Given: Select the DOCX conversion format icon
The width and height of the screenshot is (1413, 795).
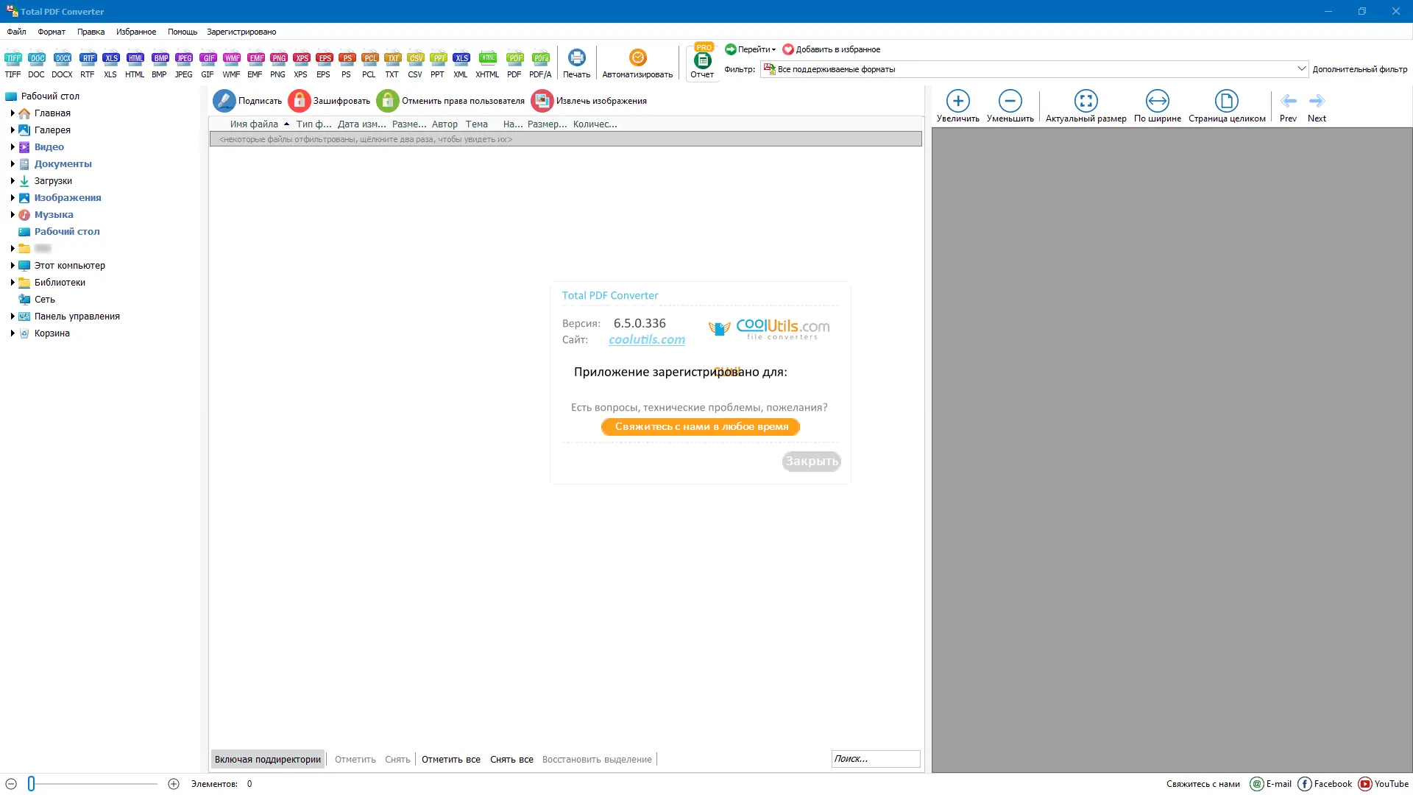Looking at the screenshot, I should click(62, 59).
